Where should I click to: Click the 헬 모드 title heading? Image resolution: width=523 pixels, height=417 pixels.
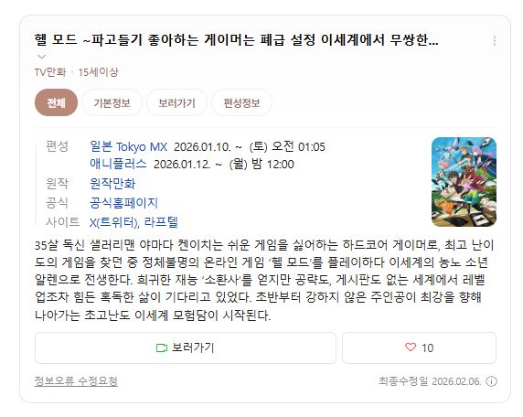pyautogui.click(x=236, y=40)
